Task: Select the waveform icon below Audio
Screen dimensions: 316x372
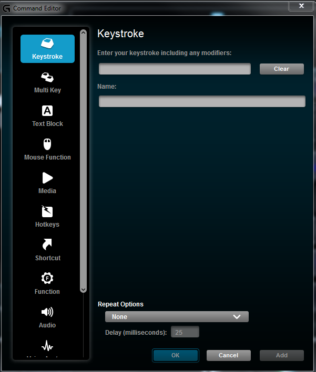Action: (x=47, y=346)
